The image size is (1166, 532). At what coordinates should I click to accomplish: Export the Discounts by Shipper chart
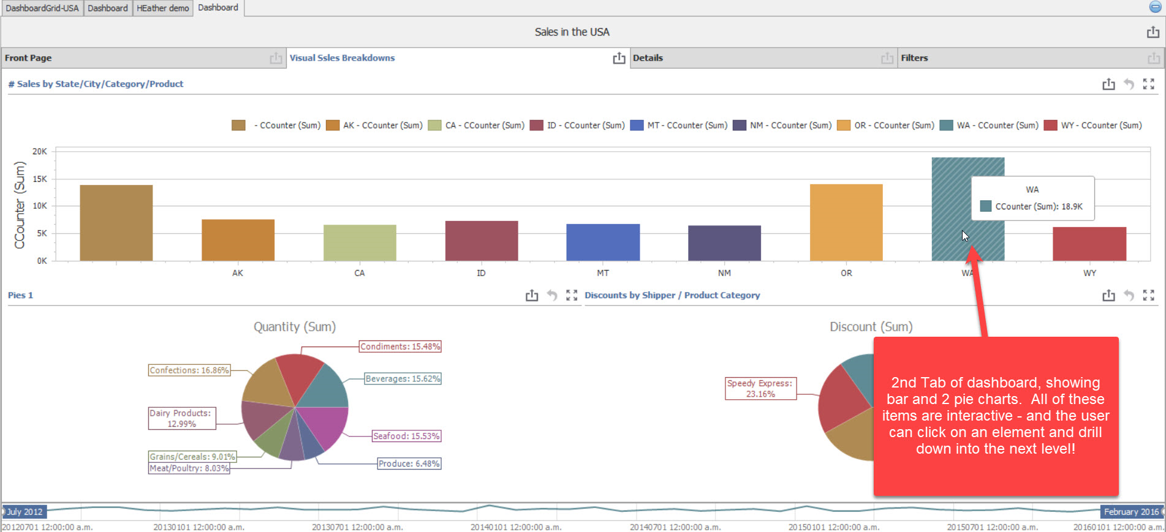pyautogui.click(x=1108, y=296)
